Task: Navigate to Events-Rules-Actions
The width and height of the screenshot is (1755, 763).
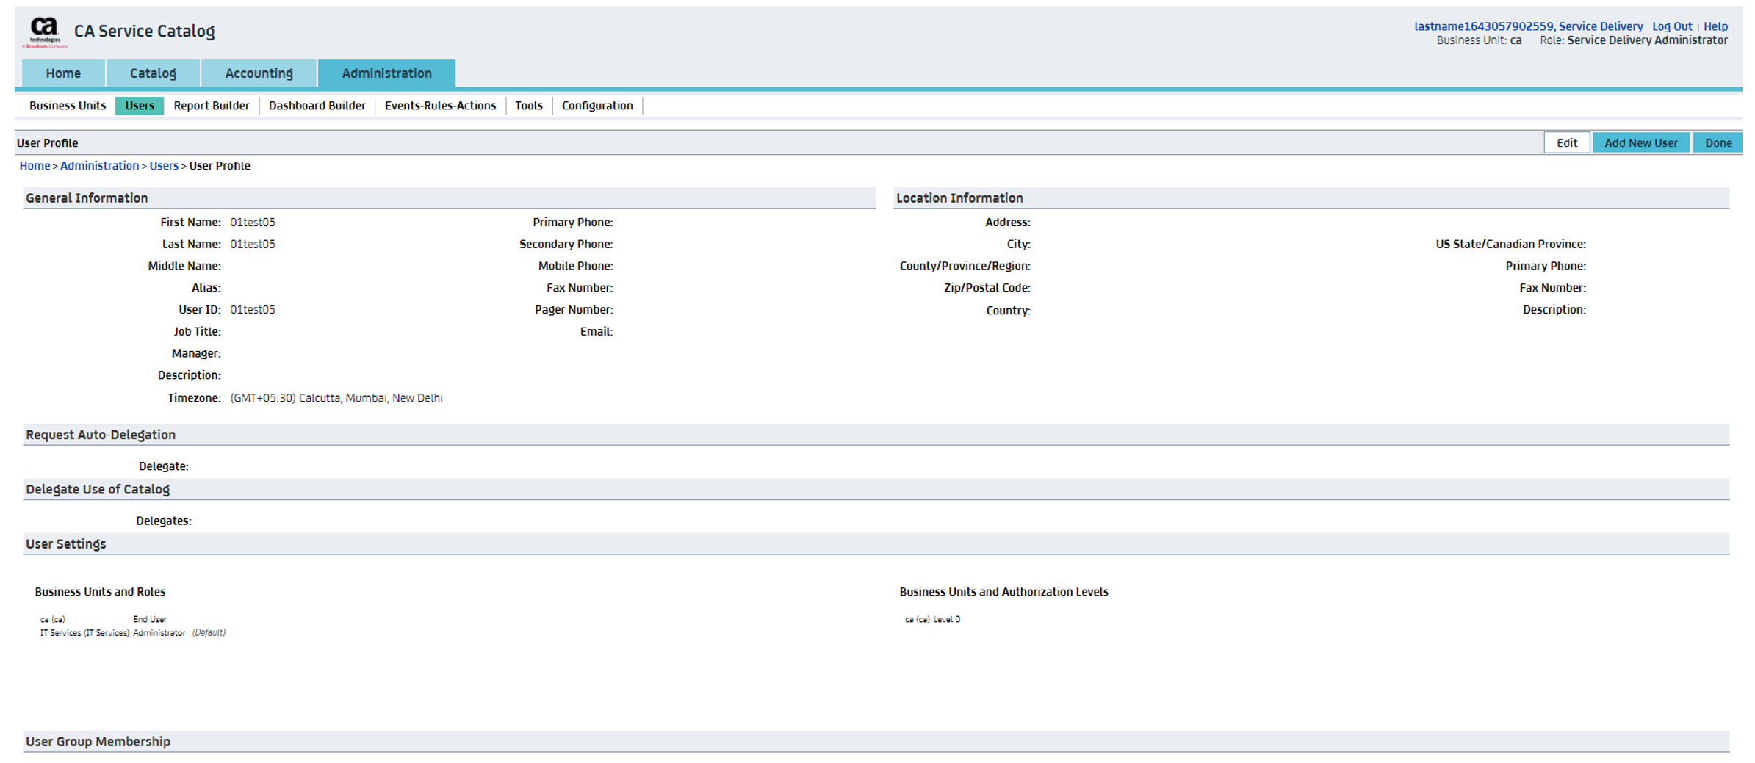Action: [440, 106]
